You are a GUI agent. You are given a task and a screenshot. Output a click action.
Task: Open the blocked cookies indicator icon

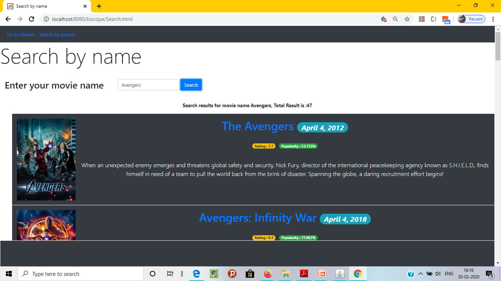pyautogui.click(x=384, y=19)
